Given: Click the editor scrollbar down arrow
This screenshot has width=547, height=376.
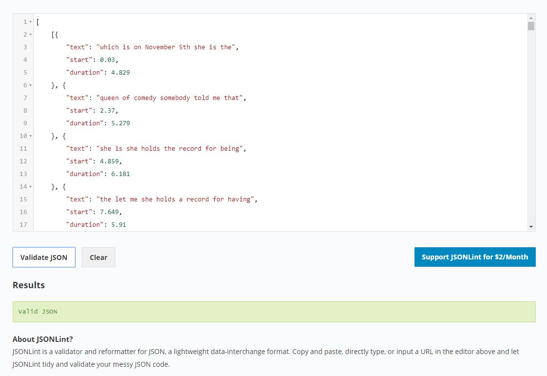Looking at the screenshot, I should (x=531, y=227).
